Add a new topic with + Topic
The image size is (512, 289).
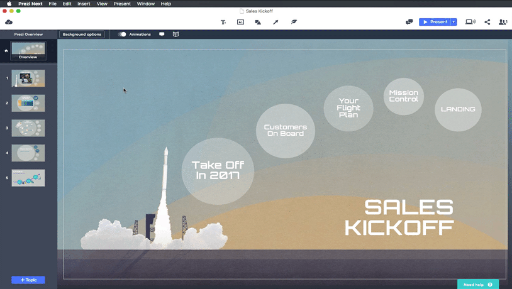point(28,280)
